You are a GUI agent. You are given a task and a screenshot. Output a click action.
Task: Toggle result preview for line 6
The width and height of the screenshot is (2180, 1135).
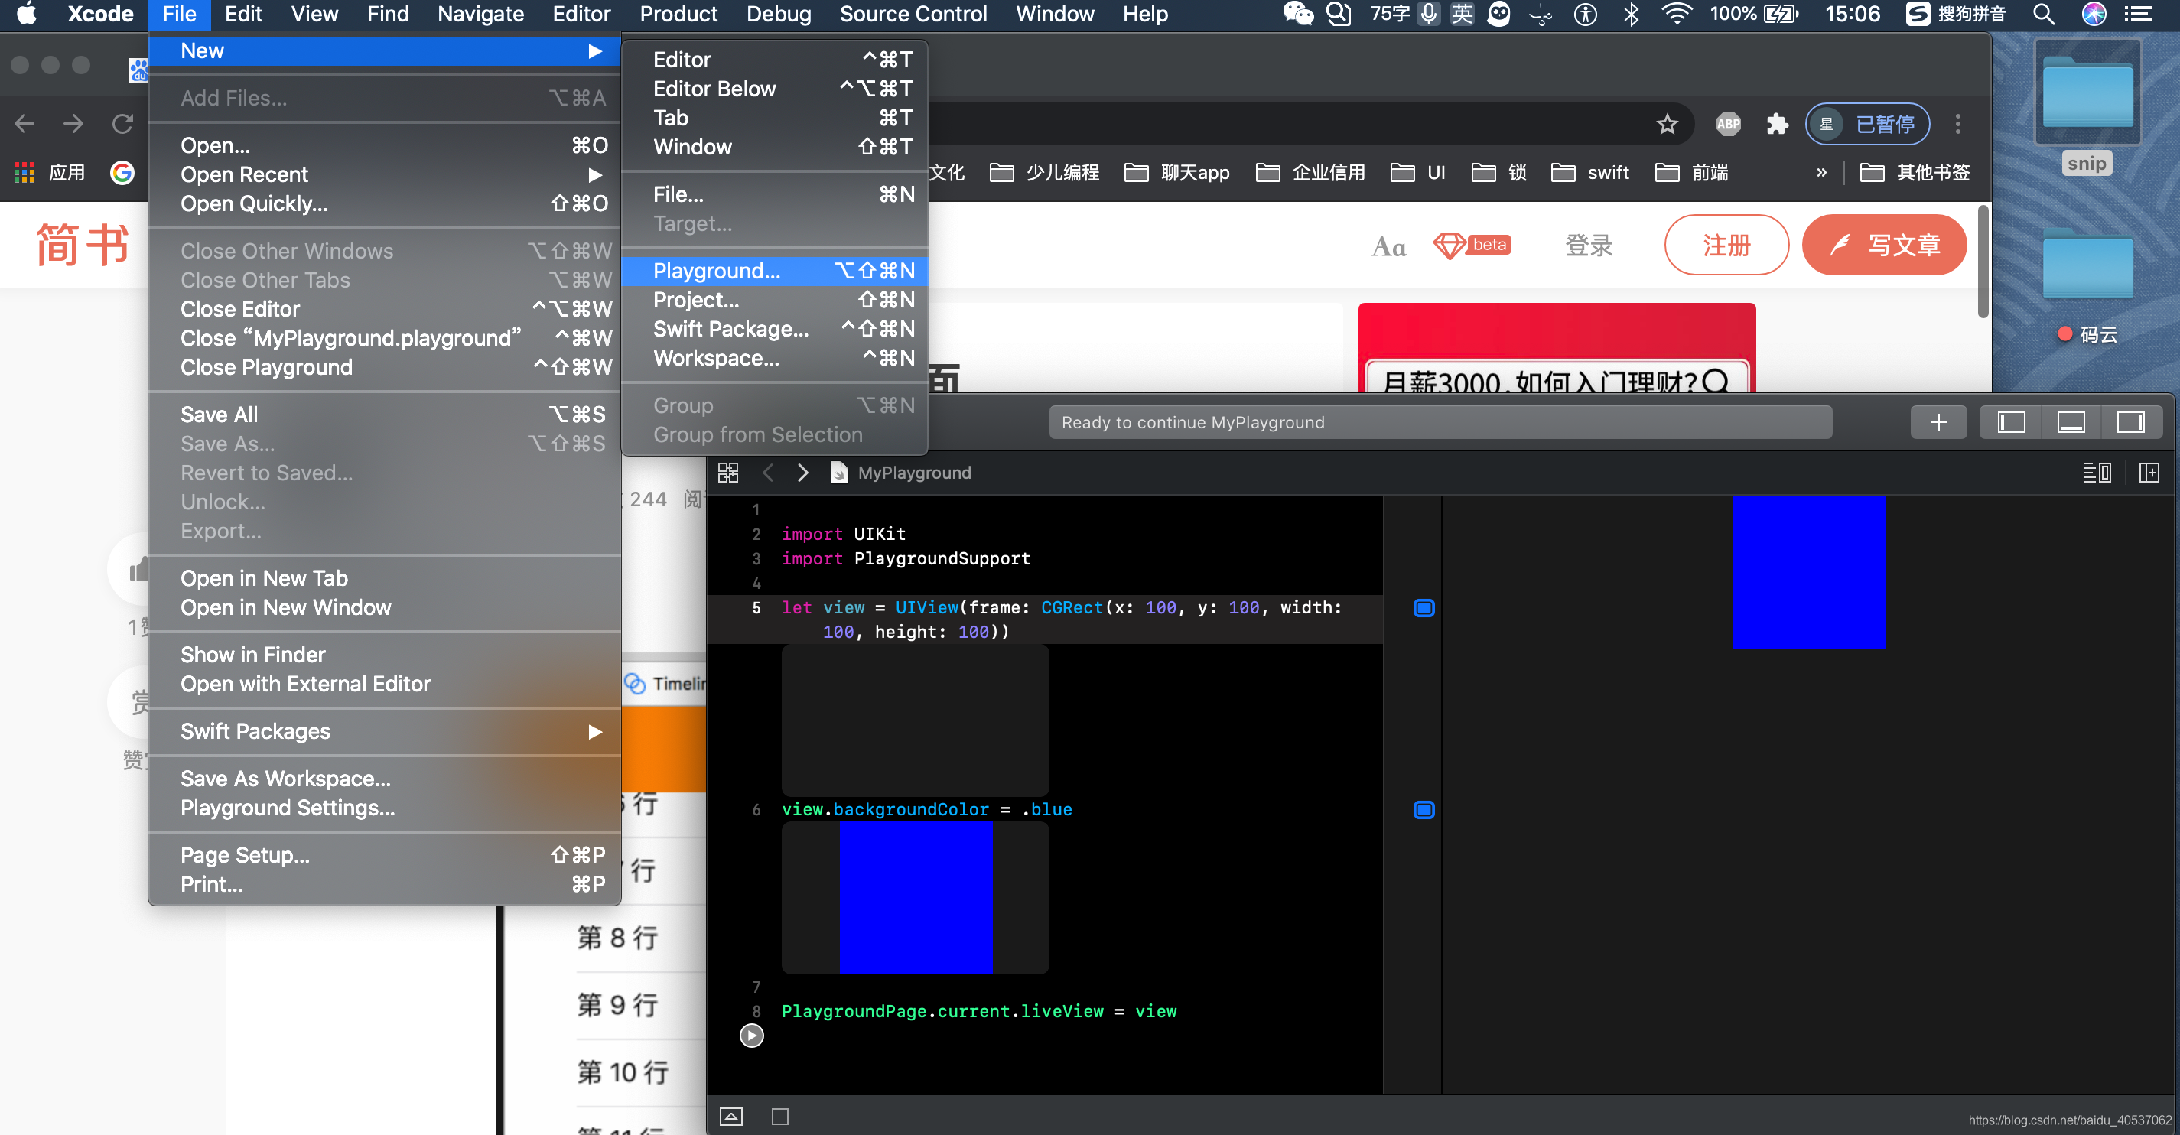tap(1424, 810)
